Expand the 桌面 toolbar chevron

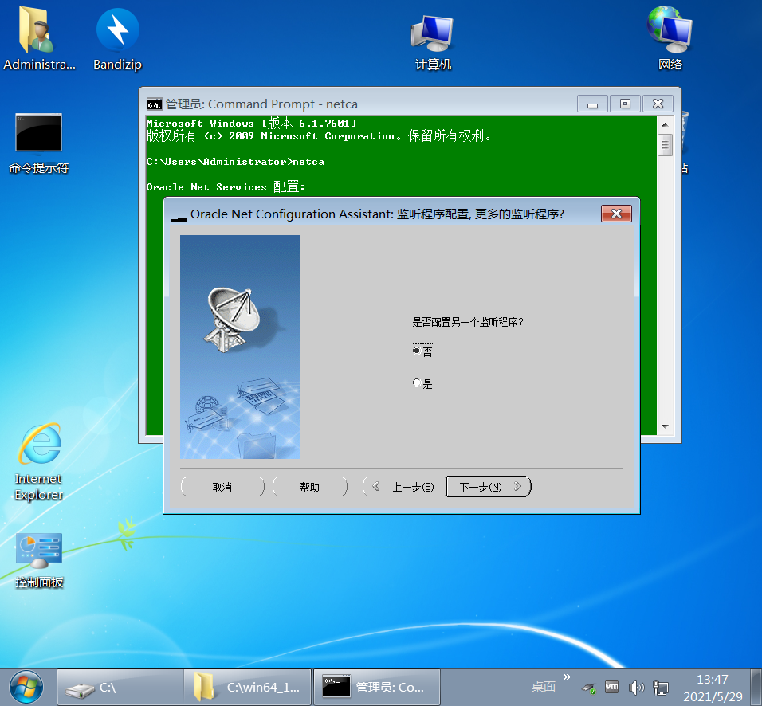(x=566, y=679)
